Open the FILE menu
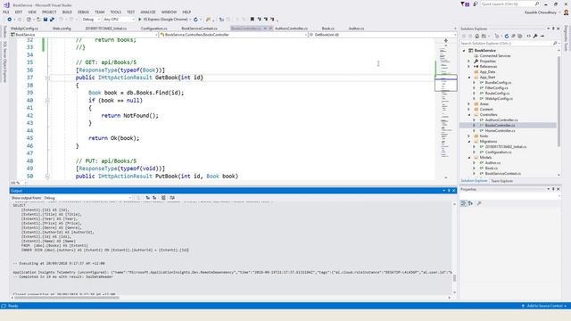The image size is (571, 321). pos(6,12)
